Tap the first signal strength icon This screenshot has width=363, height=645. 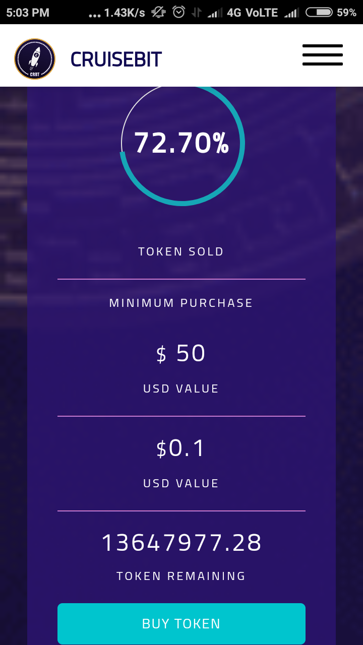[x=215, y=13]
